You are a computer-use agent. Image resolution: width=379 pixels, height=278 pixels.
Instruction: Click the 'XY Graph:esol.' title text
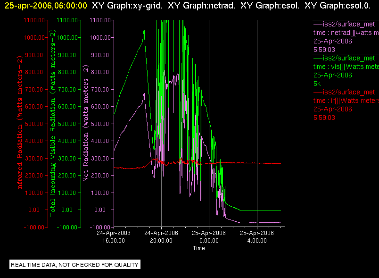tap(270, 5)
